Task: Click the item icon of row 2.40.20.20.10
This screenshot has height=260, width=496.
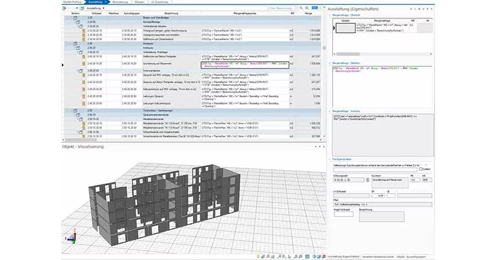Action: 84,75
